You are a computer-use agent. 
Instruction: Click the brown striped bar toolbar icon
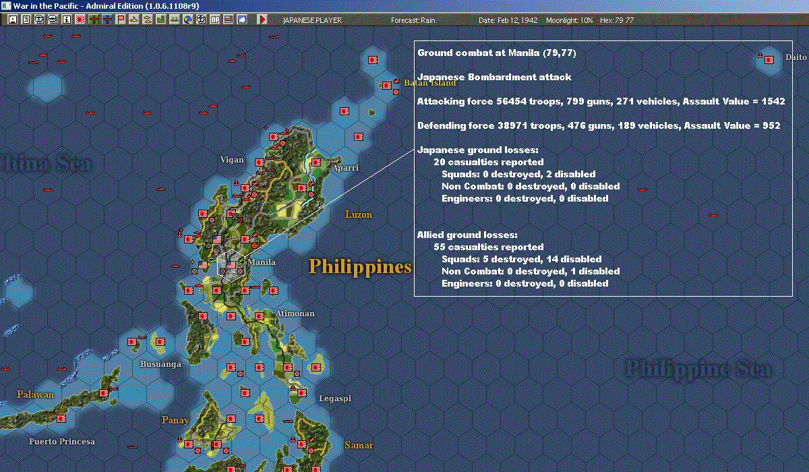tap(228, 20)
